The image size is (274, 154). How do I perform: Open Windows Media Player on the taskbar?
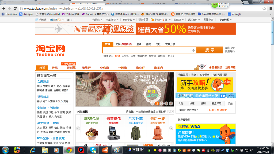tap(57, 150)
